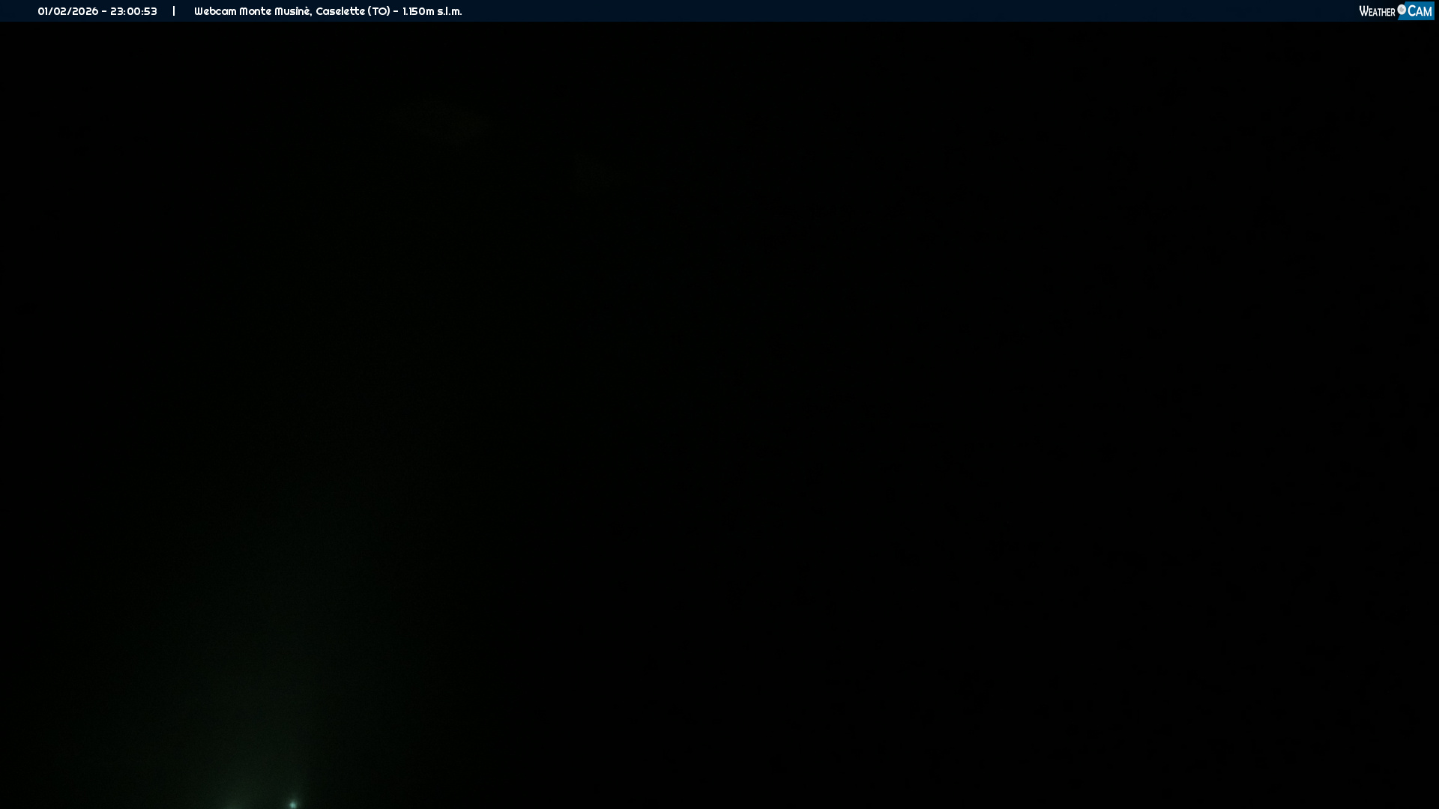This screenshot has width=1439, height=809.
Task: Click the "1.150m s.l.m." altitude label
Action: point(432,11)
